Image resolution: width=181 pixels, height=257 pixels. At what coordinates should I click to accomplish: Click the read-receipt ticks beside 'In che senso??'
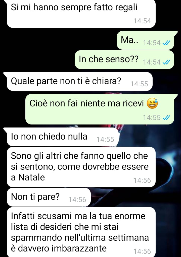coord(166,62)
